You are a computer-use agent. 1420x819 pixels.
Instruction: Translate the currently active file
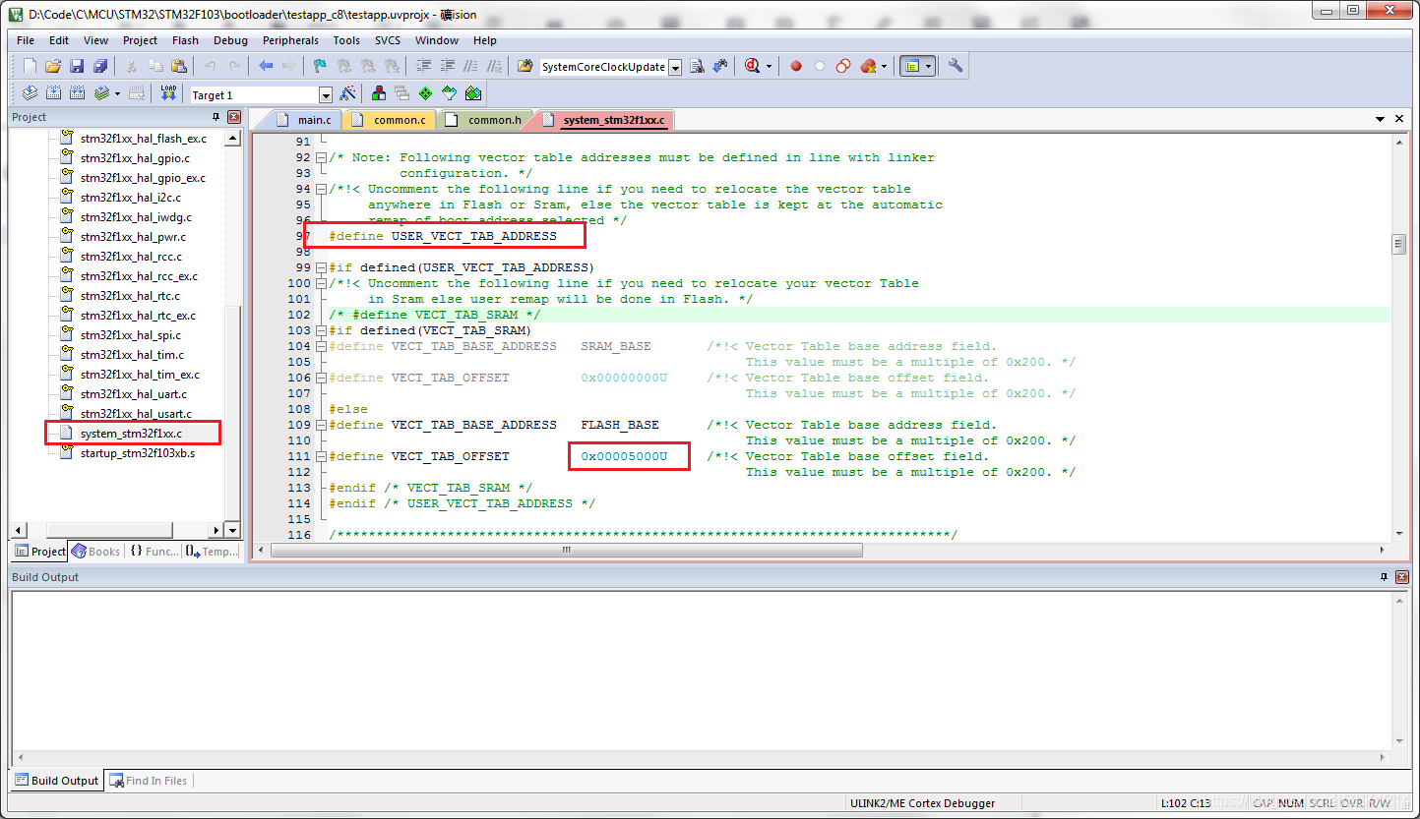coord(30,92)
